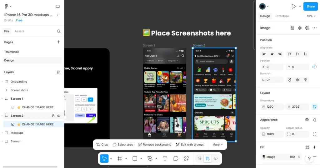Viewport: 320px width, 168px height.
Task: Click the Opacity 100% field
Action: pos(272,134)
